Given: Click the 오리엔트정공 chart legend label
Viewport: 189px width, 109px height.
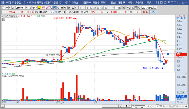Looking at the screenshot, I should tap(11, 16).
